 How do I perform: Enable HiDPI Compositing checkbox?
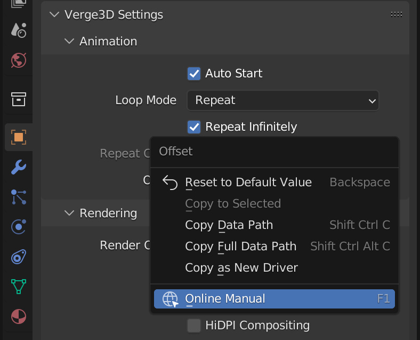[194, 325]
